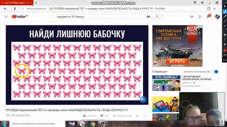The width and height of the screenshot is (227, 127).
Task: Open the red color swatch in drawing toolbar
Action: [x=225, y=50]
